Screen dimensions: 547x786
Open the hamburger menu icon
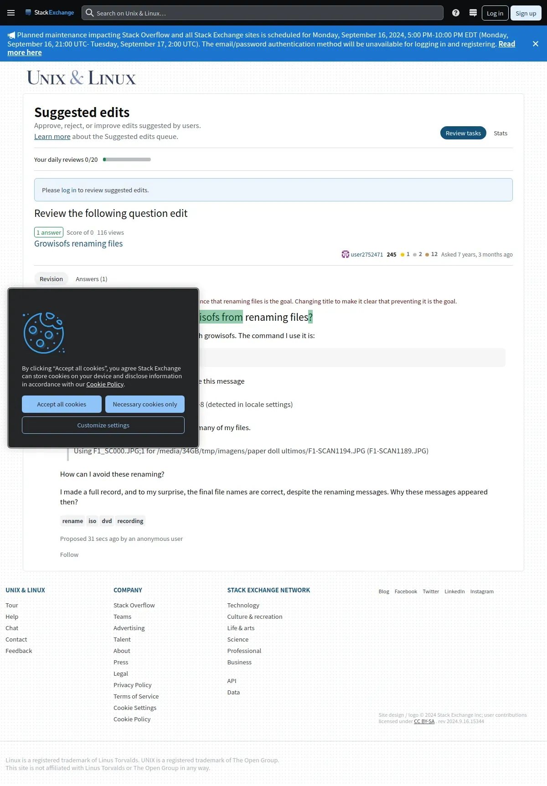click(x=11, y=13)
